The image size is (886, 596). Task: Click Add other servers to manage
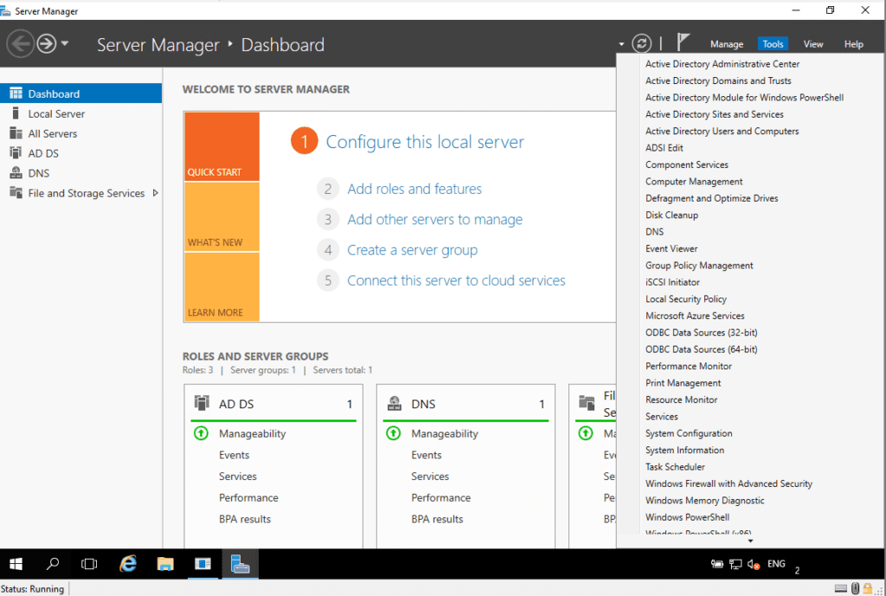[434, 219]
